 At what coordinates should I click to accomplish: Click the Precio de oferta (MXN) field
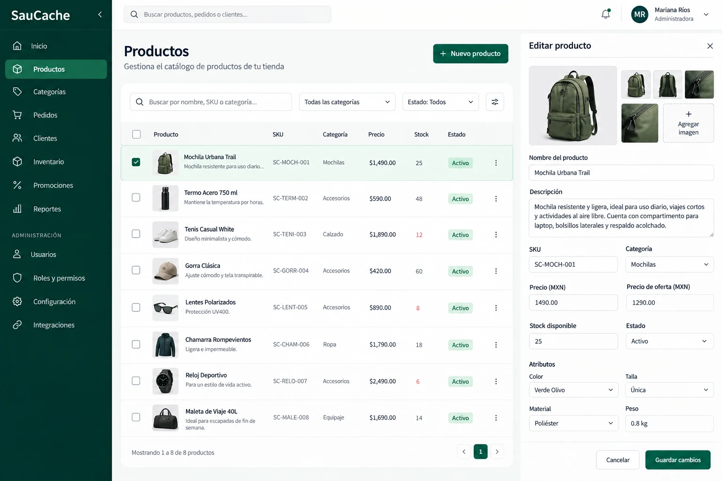(x=670, y=303)
